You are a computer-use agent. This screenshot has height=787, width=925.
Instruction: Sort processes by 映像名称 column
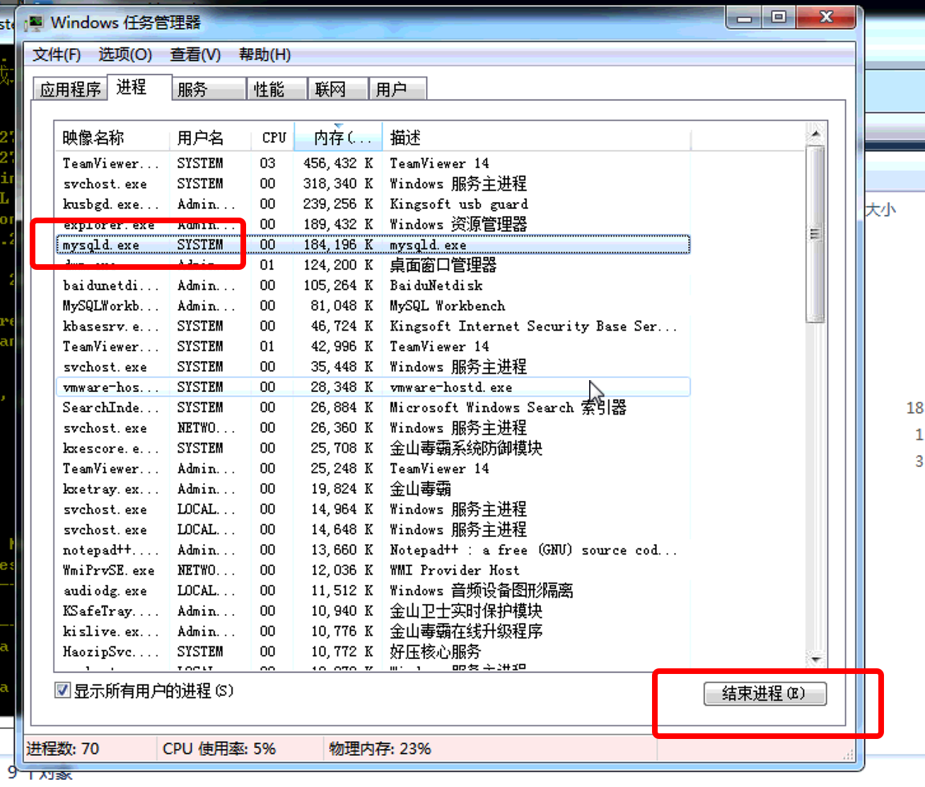point(94,137)
